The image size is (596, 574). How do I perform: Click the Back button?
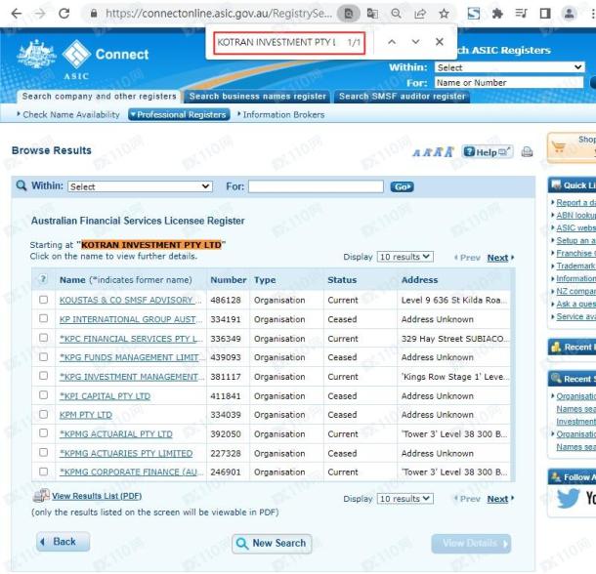click(x=64, y=542)
